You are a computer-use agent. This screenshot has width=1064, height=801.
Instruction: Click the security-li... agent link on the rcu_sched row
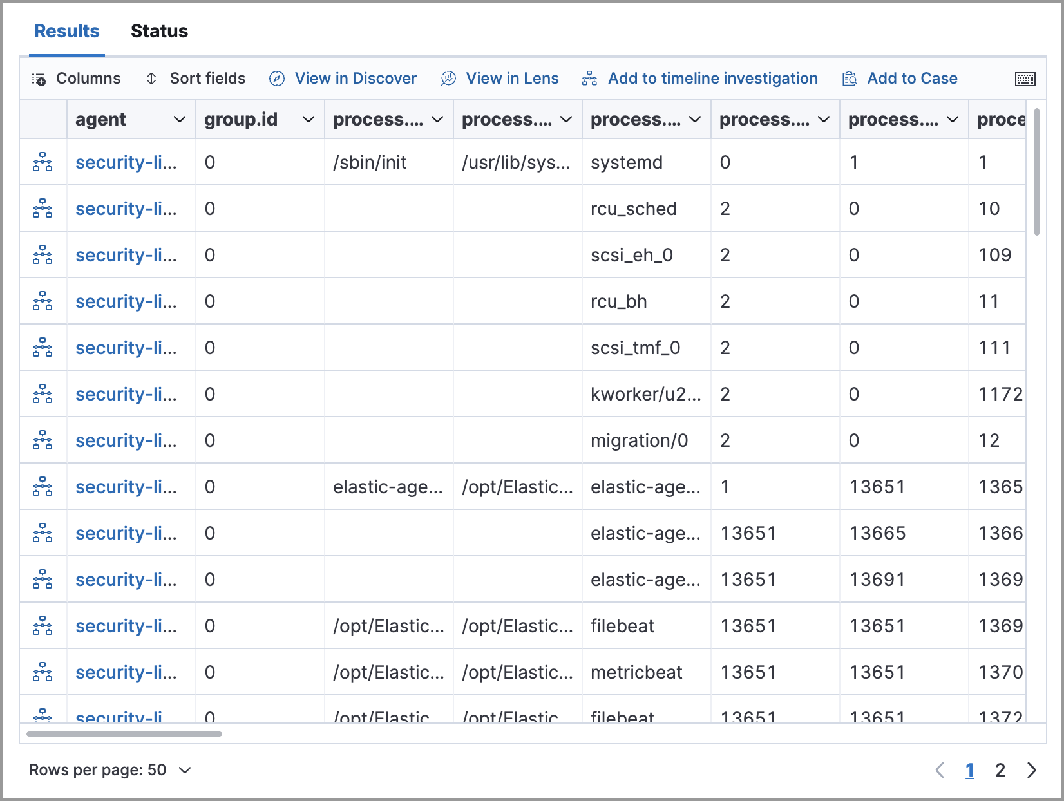(126, 209)
